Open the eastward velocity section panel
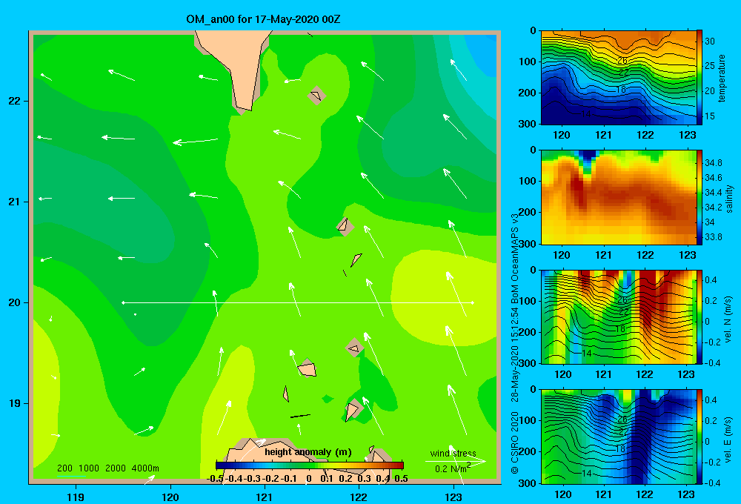 tap(619, 437)
